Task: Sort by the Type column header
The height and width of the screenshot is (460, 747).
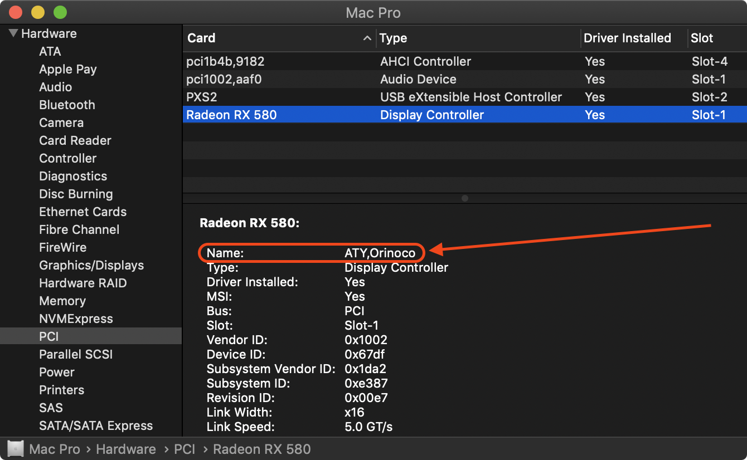Action: (393, 38)
